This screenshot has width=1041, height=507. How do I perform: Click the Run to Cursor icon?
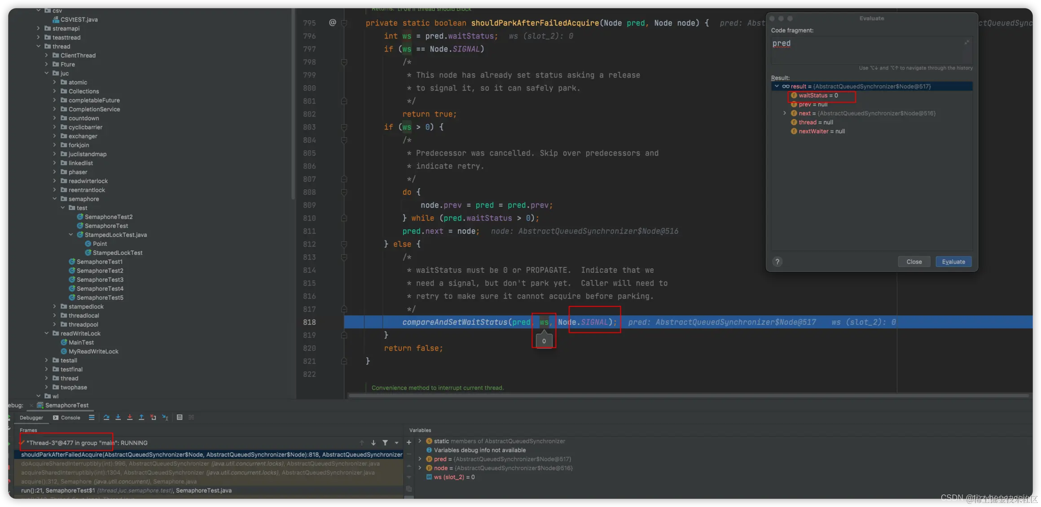tap(165, 417)
